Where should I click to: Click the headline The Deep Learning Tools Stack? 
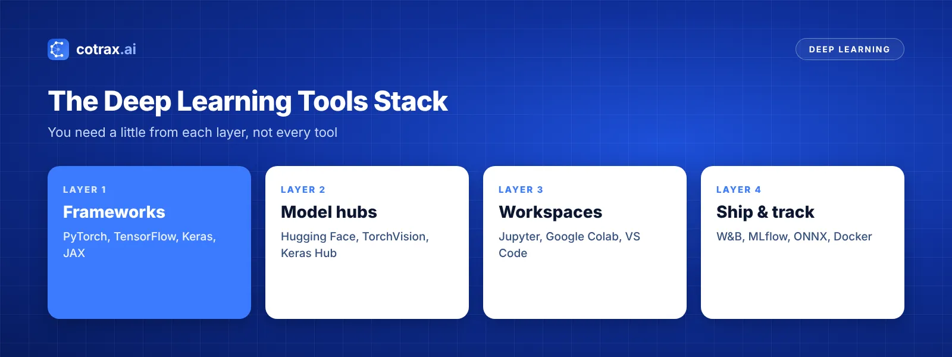[248, 101]
